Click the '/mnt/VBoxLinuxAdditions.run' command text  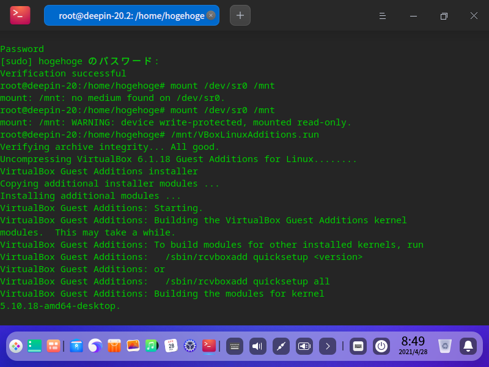[x=245, y=135]
